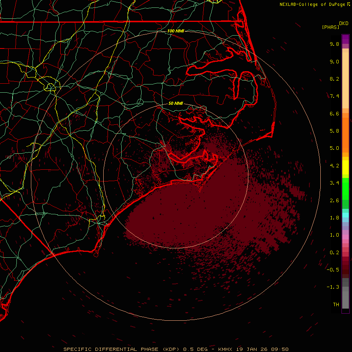Click the DKD label above the color scale
352x352 pixels.
pyautogui.click(x=344, y=23)
